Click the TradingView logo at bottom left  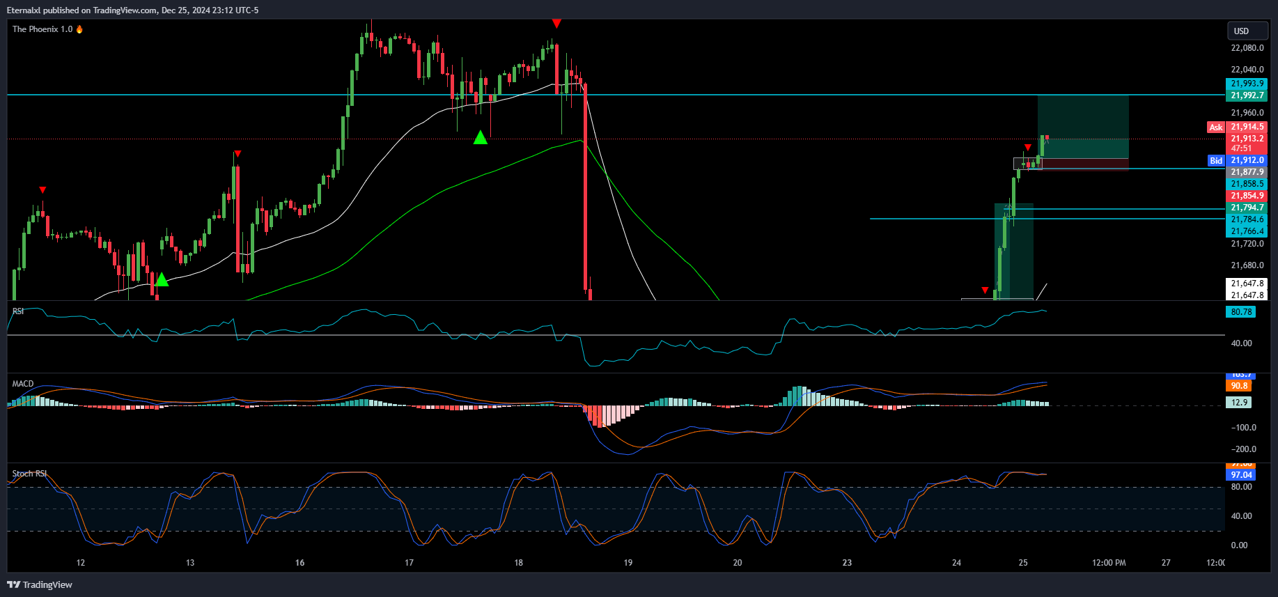point(40,584)
